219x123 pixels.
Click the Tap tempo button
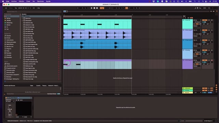[x=16, y=8]
